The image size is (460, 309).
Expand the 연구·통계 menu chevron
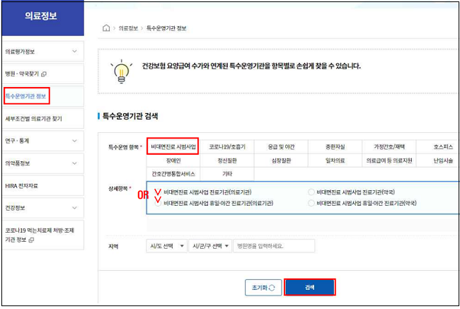tap(74, 141)
